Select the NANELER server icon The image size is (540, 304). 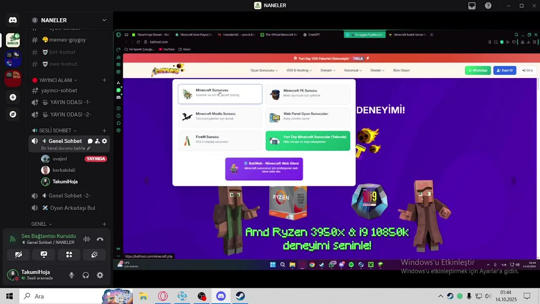(x=13, y=40)
